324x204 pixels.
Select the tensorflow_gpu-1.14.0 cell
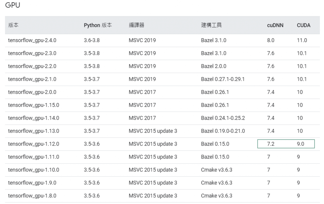coord(34,118)
